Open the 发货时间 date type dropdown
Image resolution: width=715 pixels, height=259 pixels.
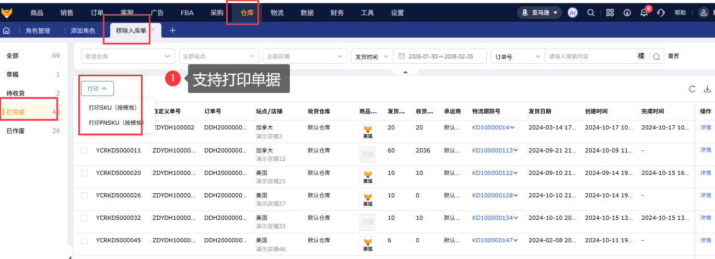tap(372, 56)
